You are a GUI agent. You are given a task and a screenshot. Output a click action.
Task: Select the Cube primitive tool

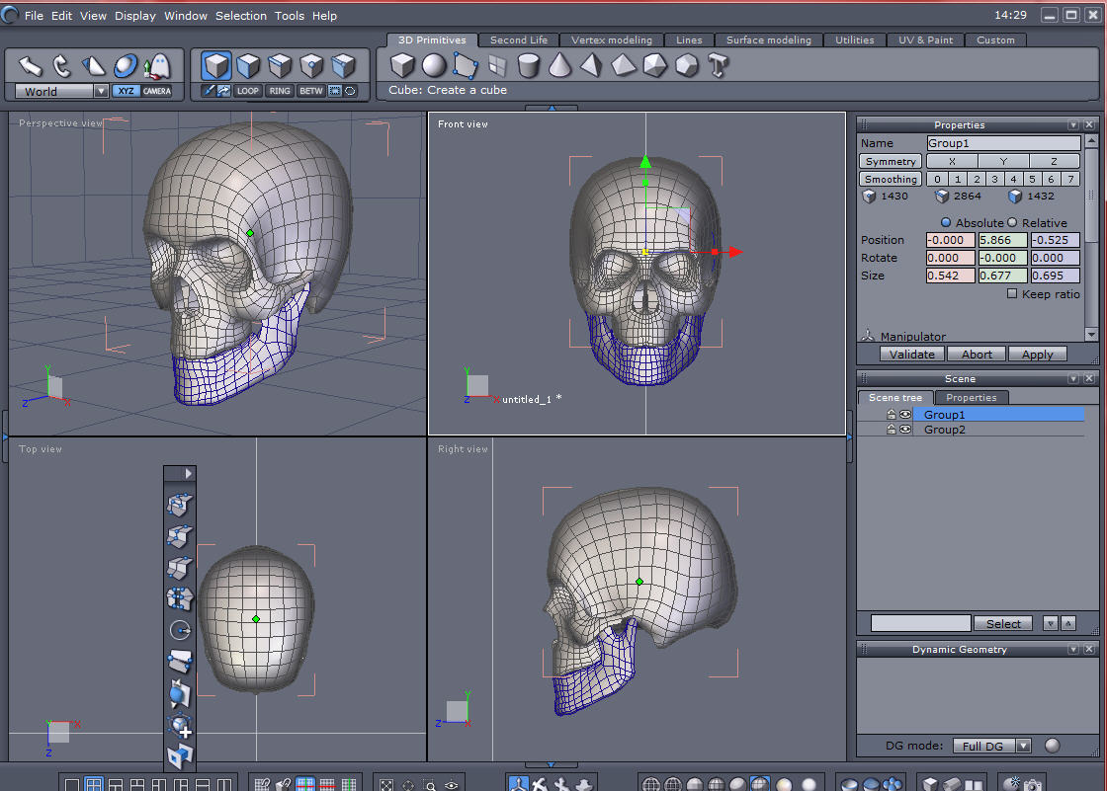[402, 65]
